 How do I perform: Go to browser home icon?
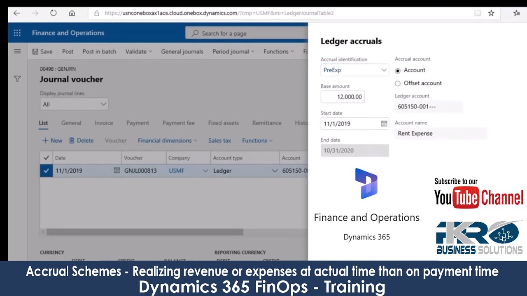coord(72,13)
